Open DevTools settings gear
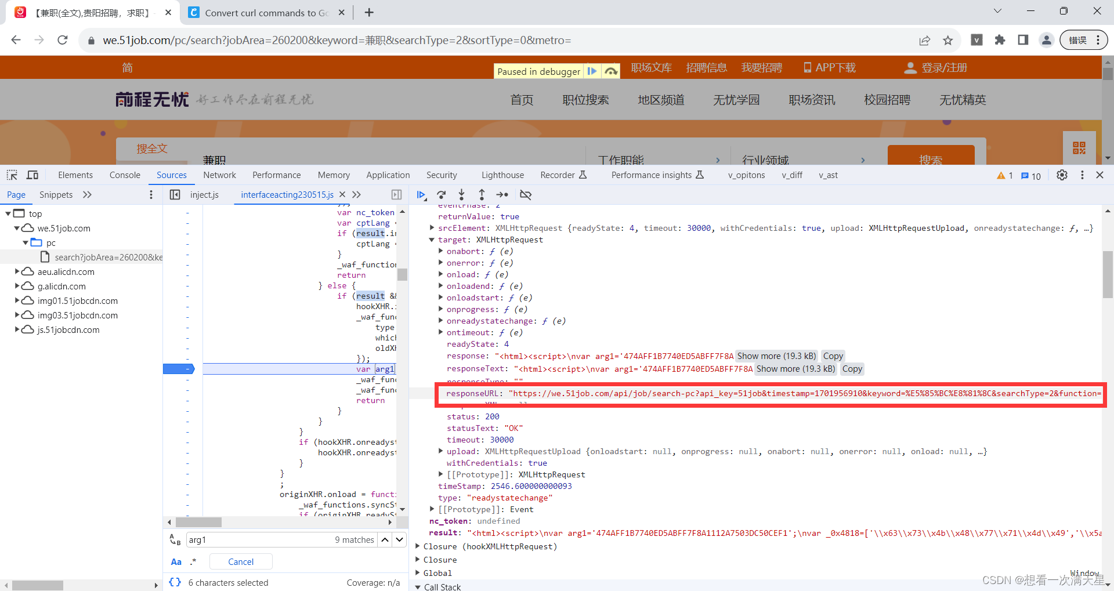 pos(1062,175)
